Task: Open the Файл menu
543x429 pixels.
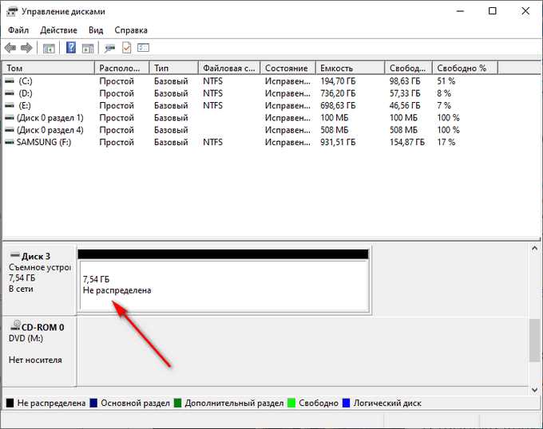Action: [x=18, y=30]
